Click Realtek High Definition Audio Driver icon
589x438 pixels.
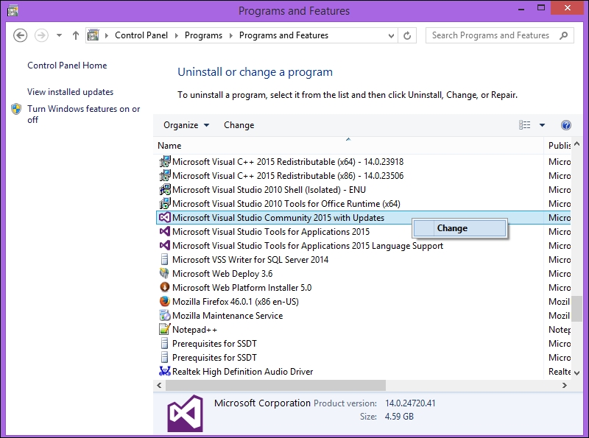164,371
